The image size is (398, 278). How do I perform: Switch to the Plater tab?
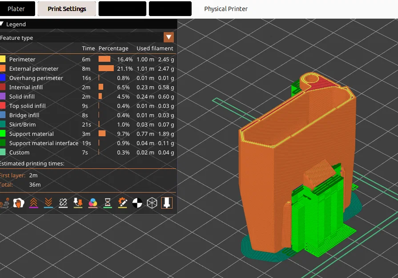click(16, 8)
